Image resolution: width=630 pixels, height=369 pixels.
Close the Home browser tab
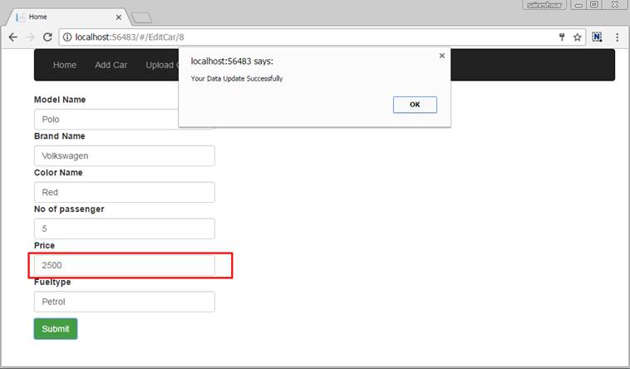click(x=119, y=17)
